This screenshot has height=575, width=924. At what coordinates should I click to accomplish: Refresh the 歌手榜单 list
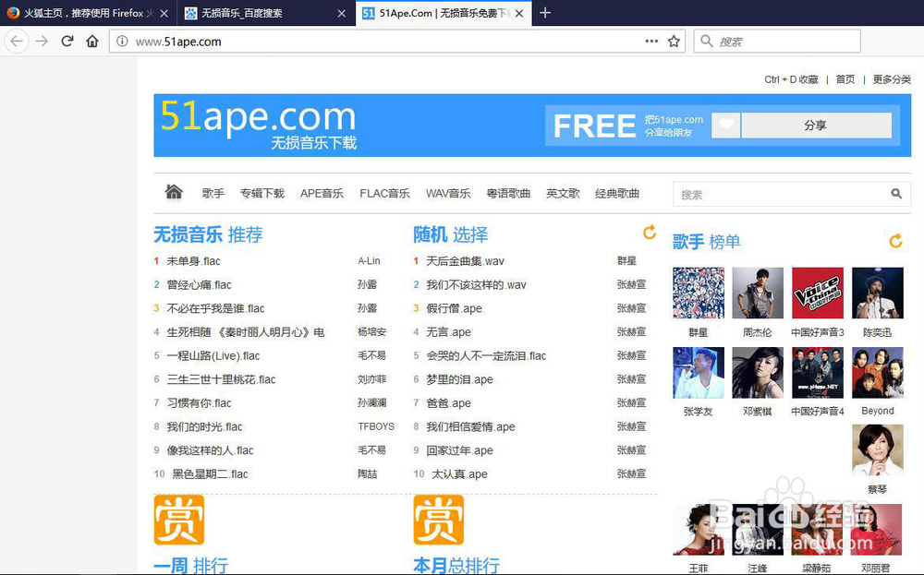tap(895, 240)
